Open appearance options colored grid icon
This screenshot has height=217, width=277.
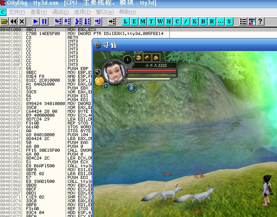pos(252,22)
